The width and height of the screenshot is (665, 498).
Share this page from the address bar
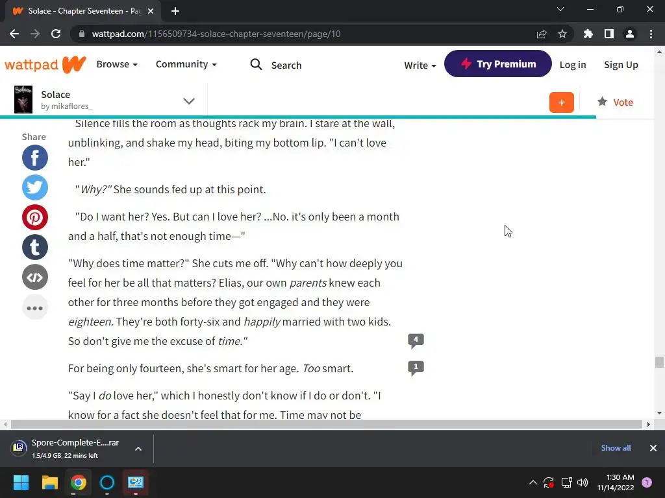[542, 34]
